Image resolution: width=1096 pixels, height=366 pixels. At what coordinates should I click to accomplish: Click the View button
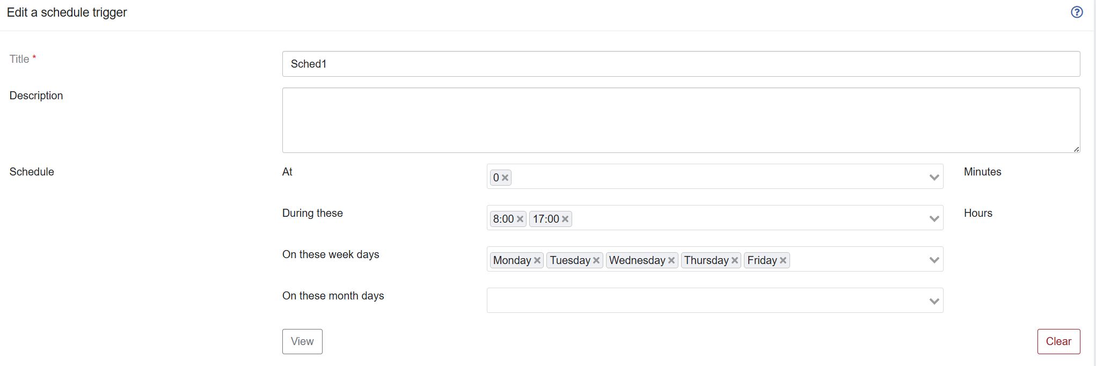(x=302, y=341)
